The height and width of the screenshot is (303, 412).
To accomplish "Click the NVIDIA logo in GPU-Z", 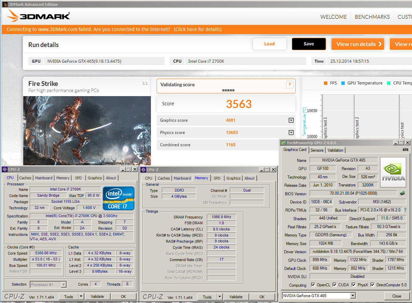I will click(x=393, y=172).
